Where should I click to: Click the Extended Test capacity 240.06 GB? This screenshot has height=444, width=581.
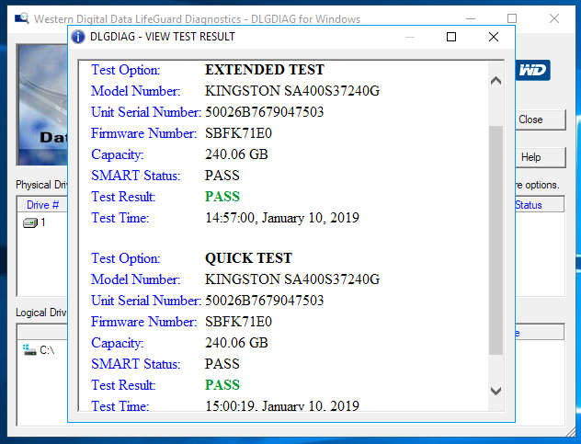point(236,154)
